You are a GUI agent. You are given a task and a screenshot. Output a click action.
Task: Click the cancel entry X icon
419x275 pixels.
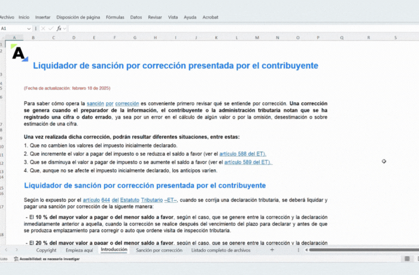tap(43, 28)
